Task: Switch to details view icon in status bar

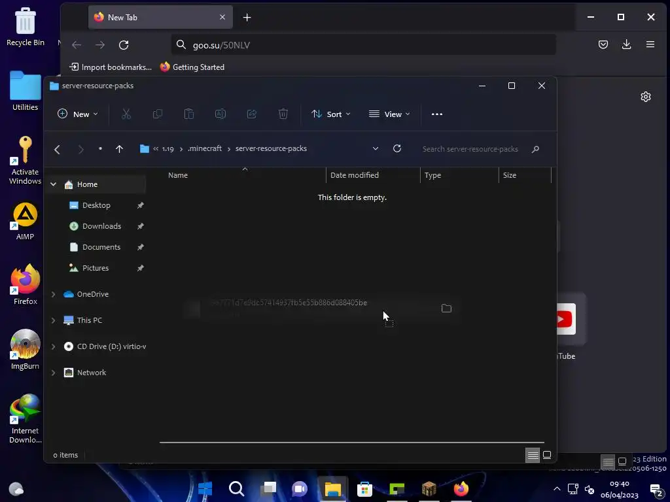Action: pos(533,455)
